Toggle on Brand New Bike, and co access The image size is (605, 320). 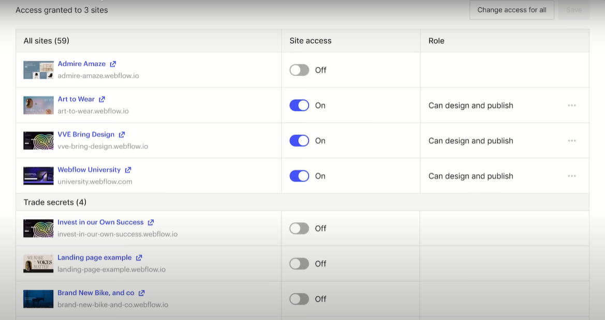(300, 299)
